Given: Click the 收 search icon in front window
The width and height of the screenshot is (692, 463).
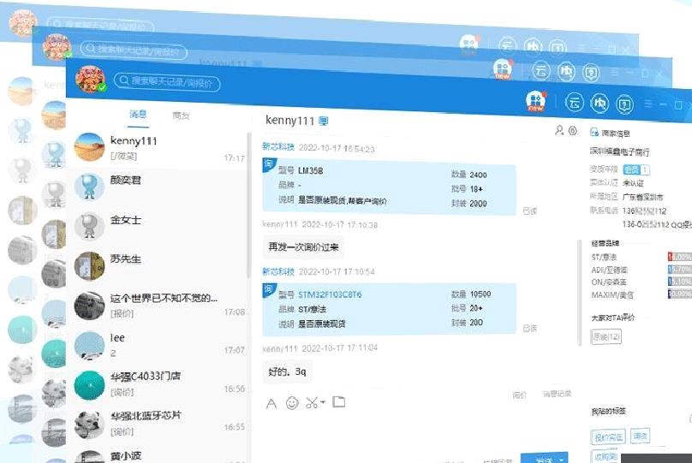Looking at the screenshot, I should point(600,104).
